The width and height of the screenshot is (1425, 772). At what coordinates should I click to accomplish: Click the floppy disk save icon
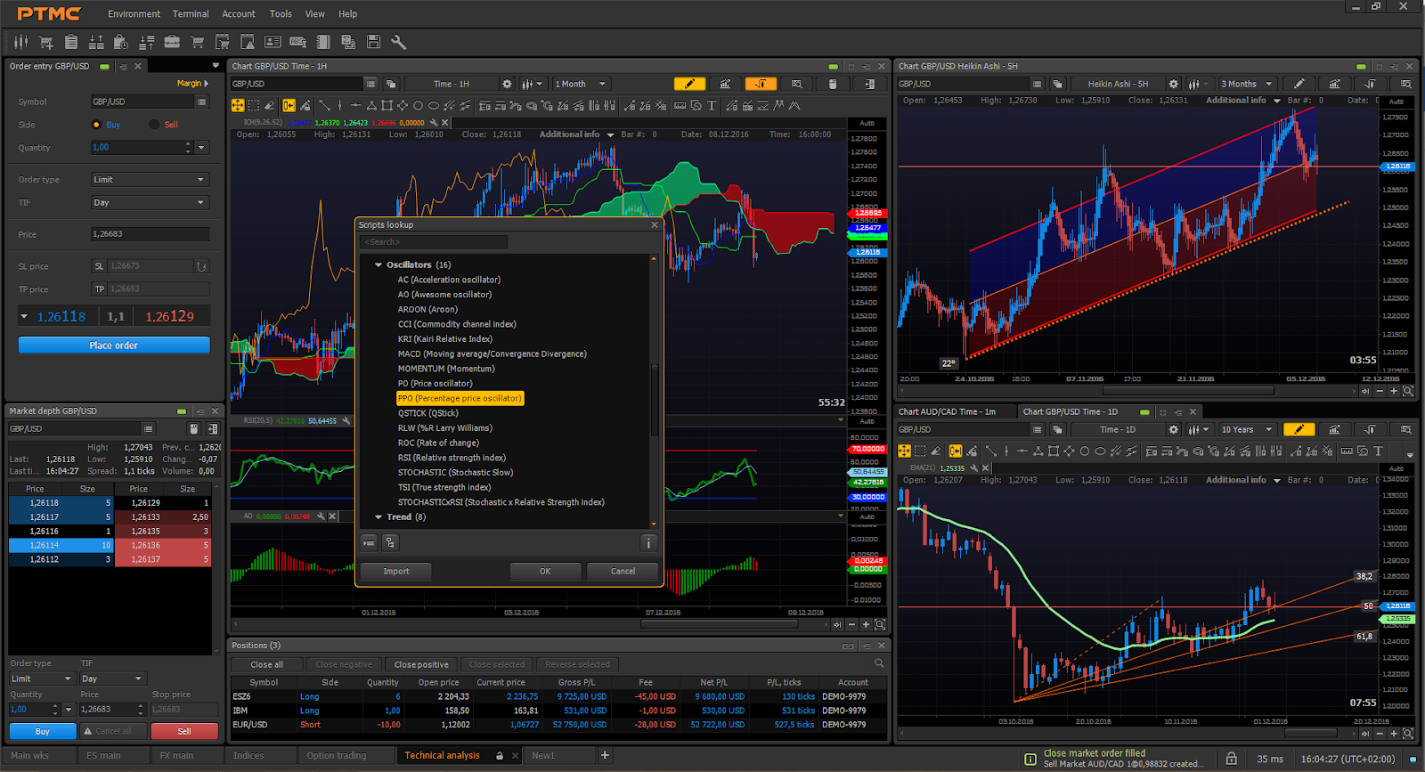tap(373, 42)
